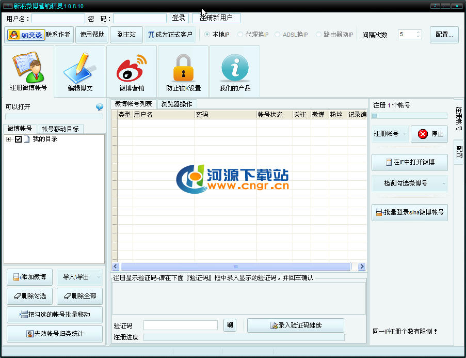Click the 登录 login button
Screen dimensions: 466x358
coord(179,18)
